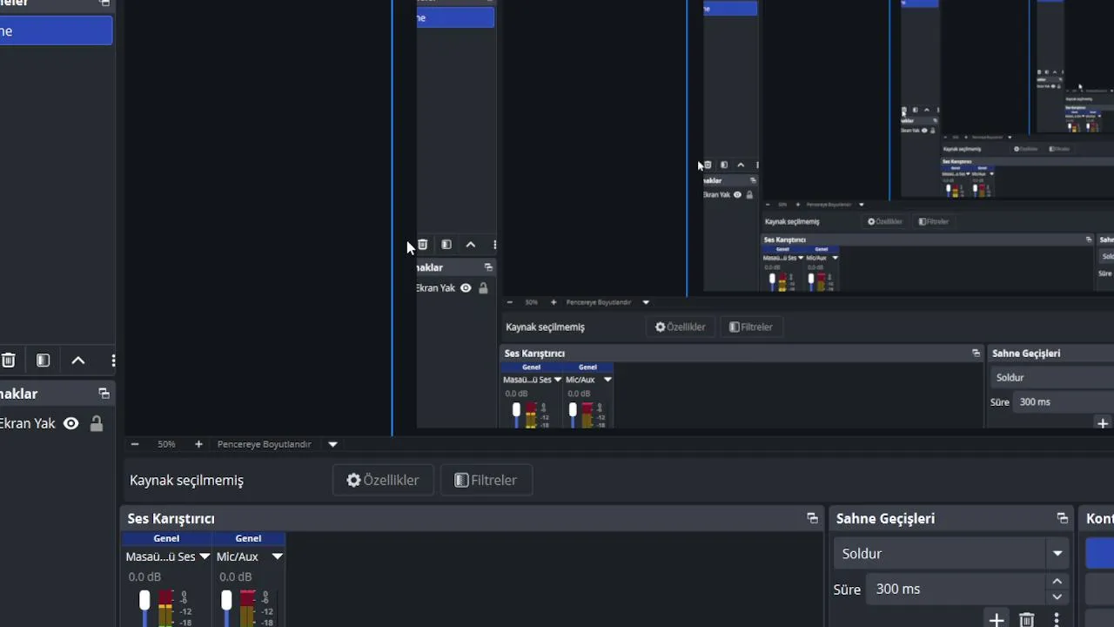The width and height of the screenshot is (1114, 627).
Task: Move scene up in main Scenes toolbar
Action: 78,361
